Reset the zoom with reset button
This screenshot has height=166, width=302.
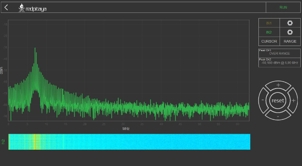(278, 100)
